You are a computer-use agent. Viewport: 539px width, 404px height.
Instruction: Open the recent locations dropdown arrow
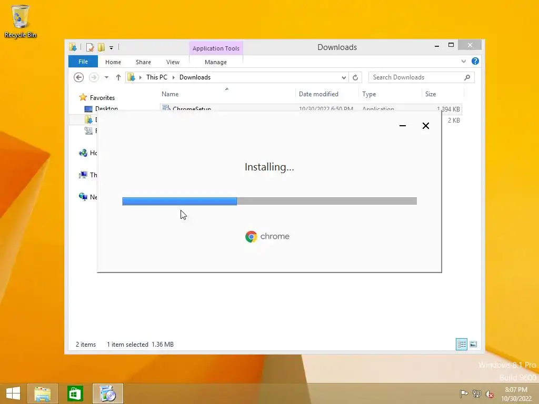click(x=106, y=77)
